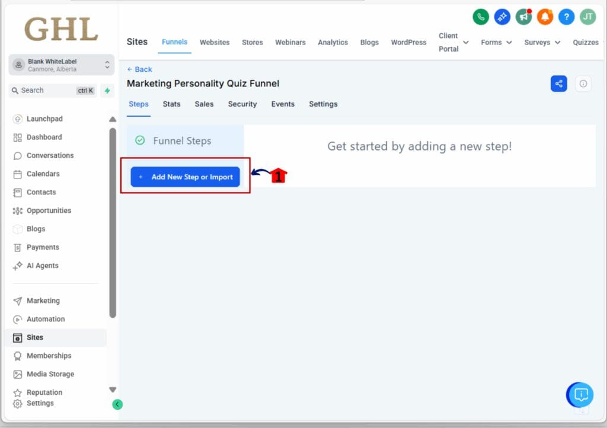Open the AI assistant sparkle icon
This screenshot has width=607, height=428.
click(502, 17)
